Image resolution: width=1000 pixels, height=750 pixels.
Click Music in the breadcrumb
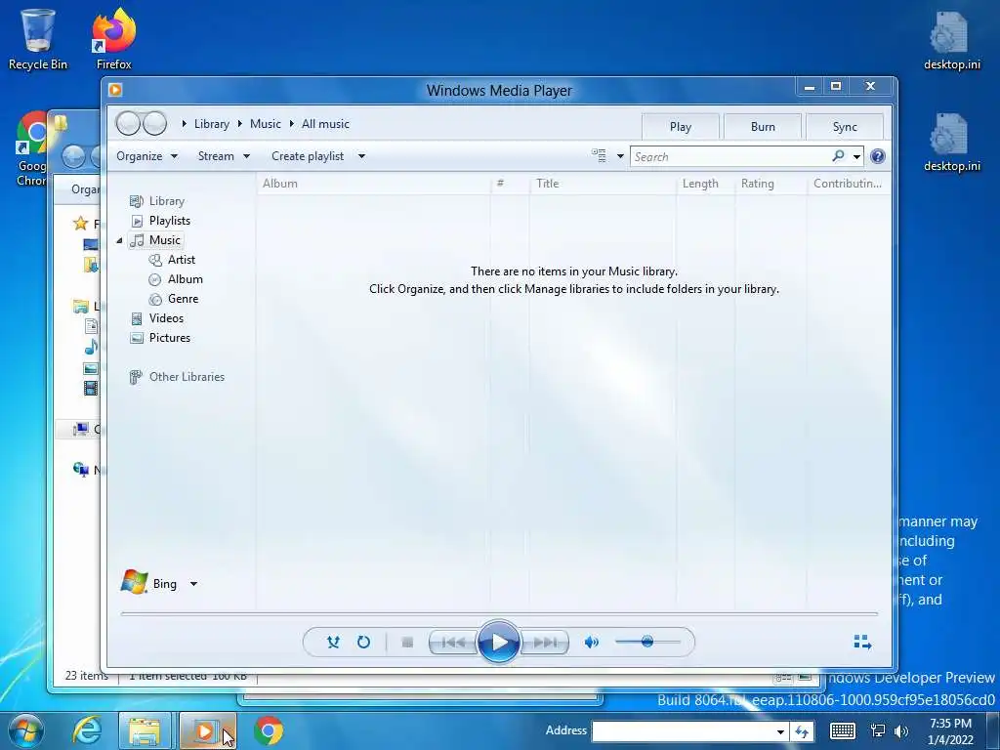tap(266, 124)
